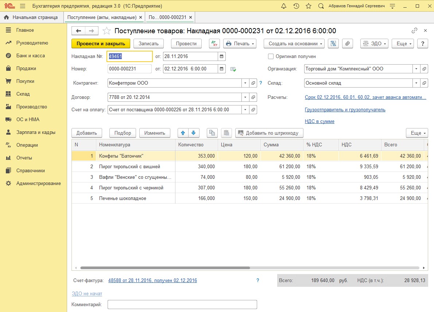
Task: Expand the Контрагент dropdown list
Action: pyautogui.click(x=245, y=83)
